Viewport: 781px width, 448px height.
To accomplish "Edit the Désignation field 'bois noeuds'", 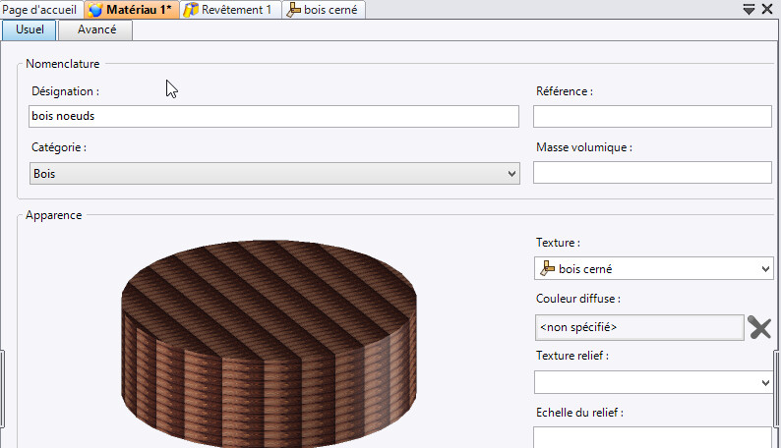I will pos(273,116).
